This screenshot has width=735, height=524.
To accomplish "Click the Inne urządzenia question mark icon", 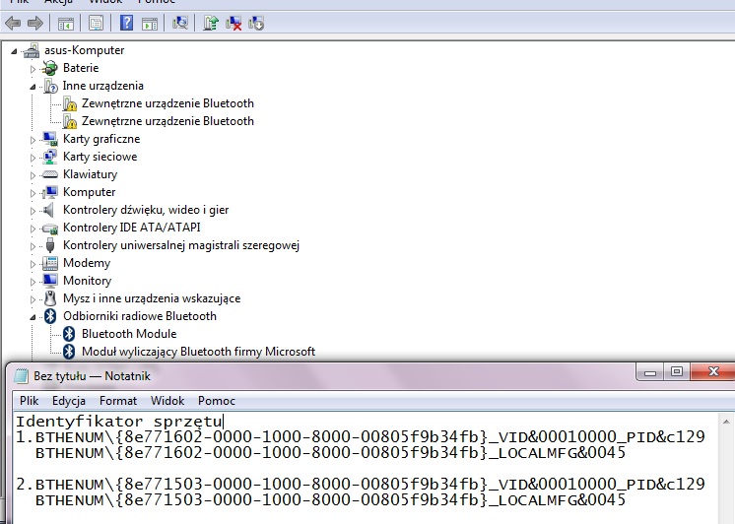I will click(x=50, y=86).
